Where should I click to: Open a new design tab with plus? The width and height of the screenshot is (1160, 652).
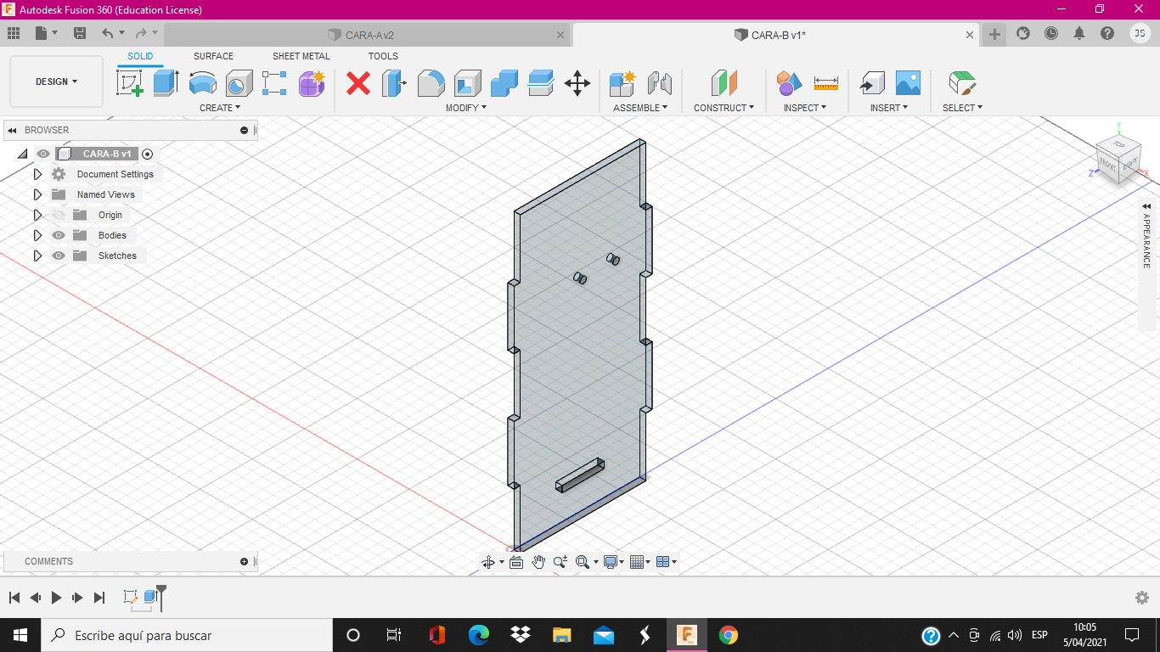[994, 34]
